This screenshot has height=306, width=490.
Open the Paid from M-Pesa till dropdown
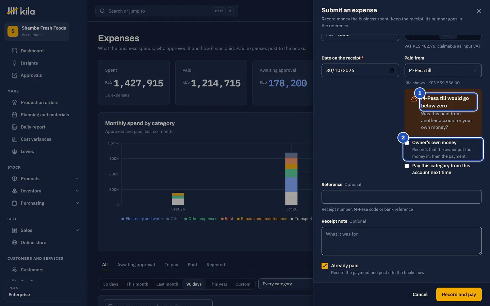pyautogui.click(x=443, y=70)
